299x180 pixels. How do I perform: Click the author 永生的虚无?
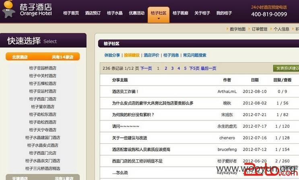pos(227,126)
